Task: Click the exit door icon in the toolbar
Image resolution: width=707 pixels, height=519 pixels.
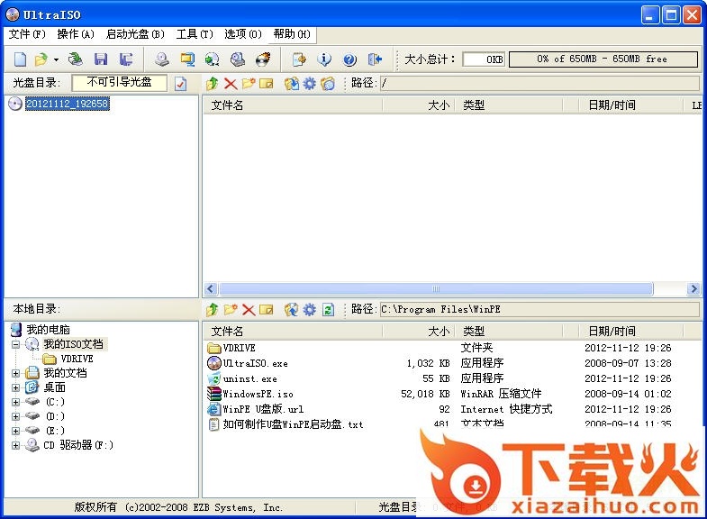Action: pos(375,59)
